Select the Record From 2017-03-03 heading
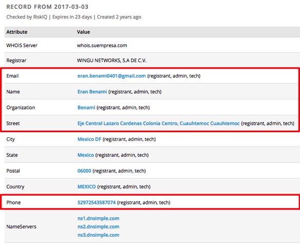 point(47,7)
